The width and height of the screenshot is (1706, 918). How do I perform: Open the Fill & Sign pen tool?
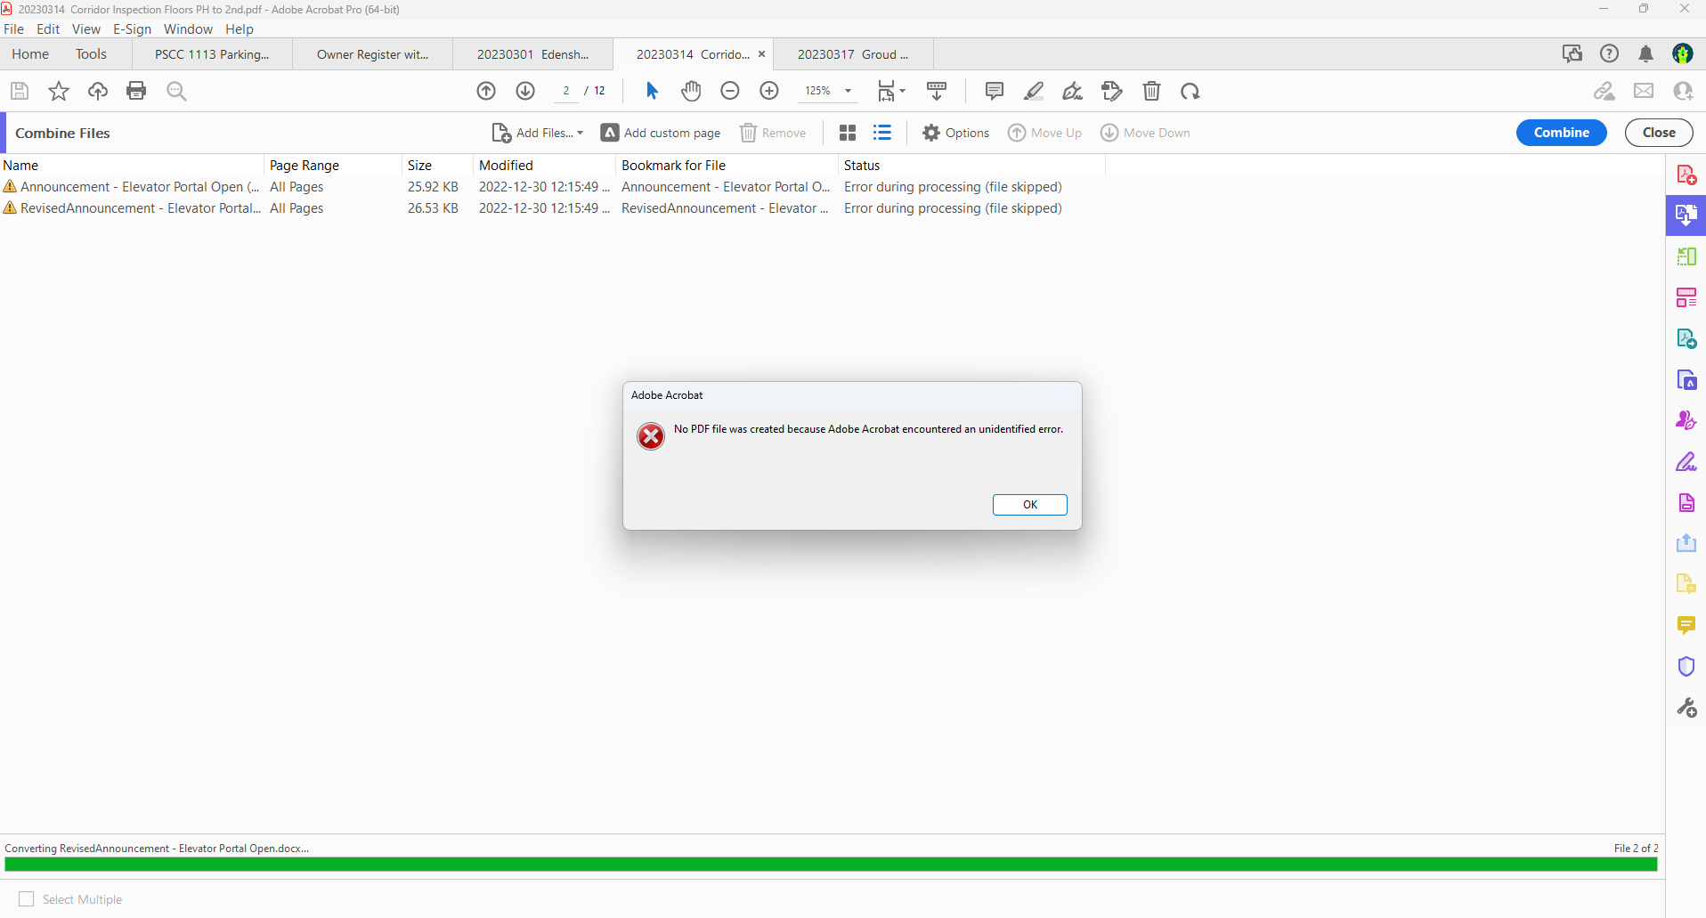point(1072,90)
